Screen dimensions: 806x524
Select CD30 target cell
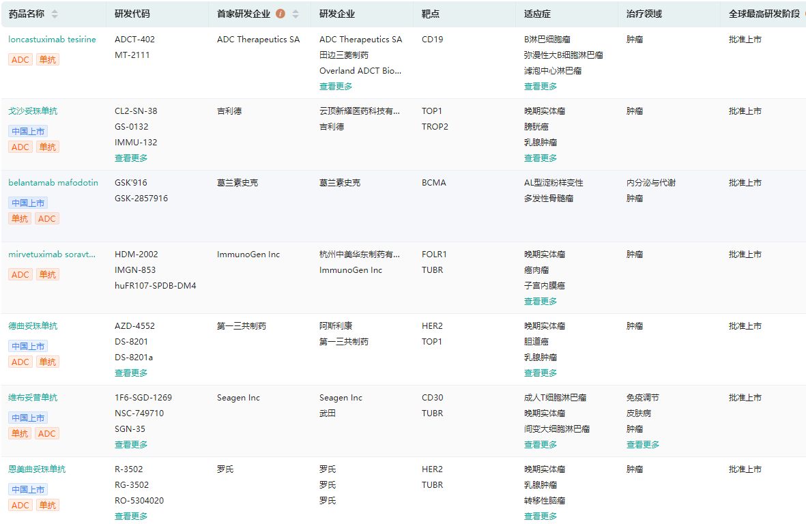point(432,398)
